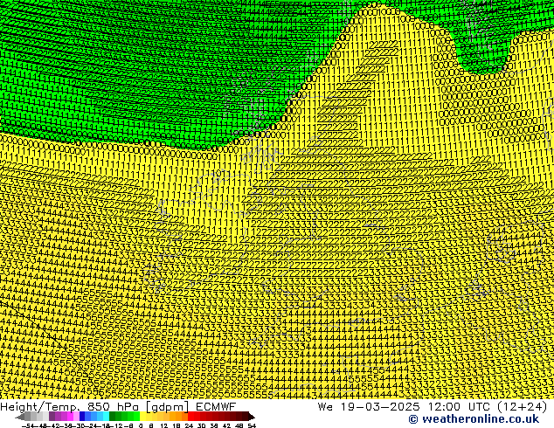Click the 24 label on the color scale
554x428 pixels.
click(x=189, y=426)
